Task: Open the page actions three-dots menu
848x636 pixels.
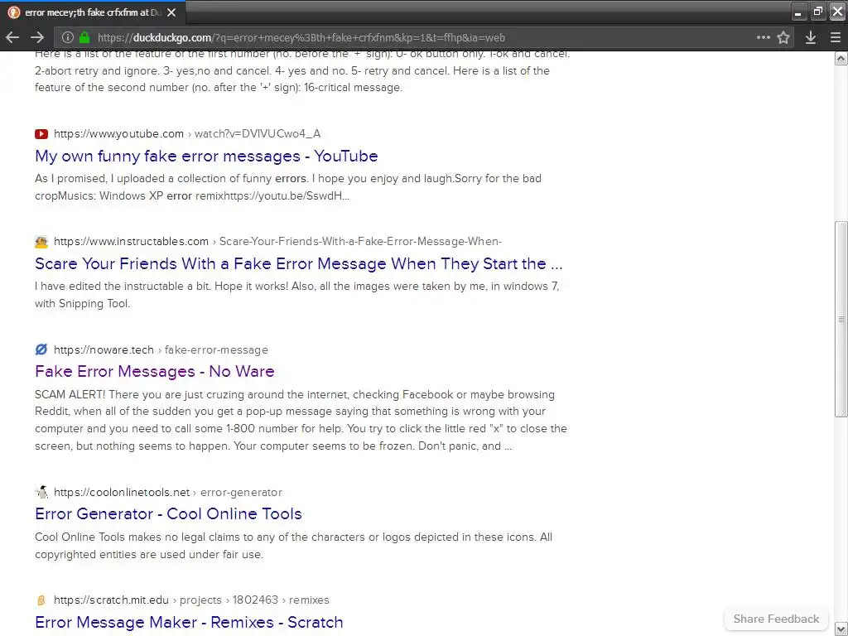Action: coord(763,37)
